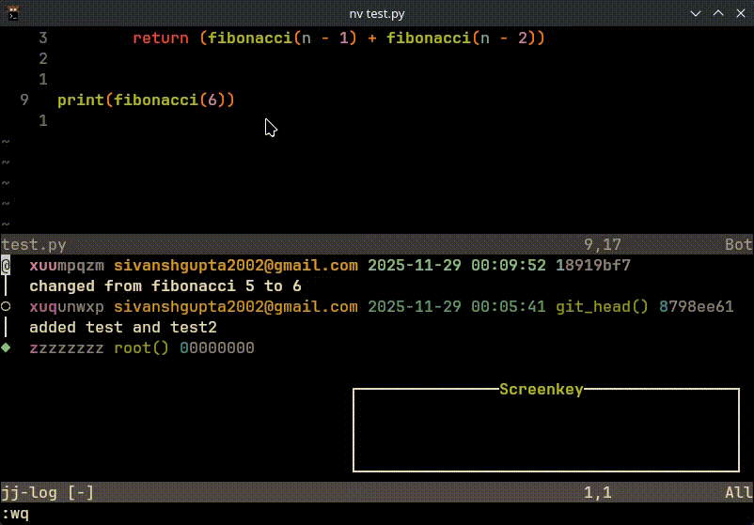Click the terminal app icon in title bar

(x=12, y=13)
